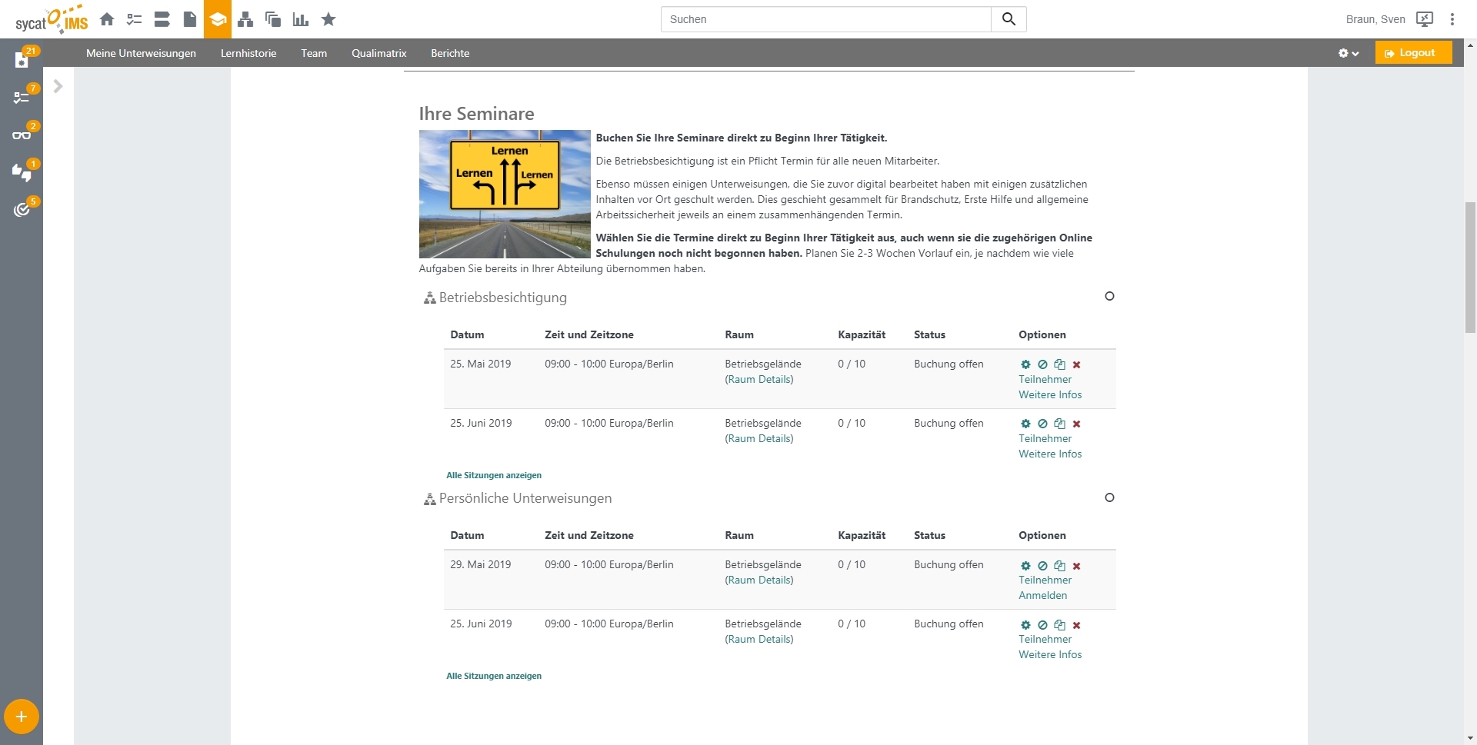Open Teilnehmer for 25. Mai 2019 session

click(1045, 379)
